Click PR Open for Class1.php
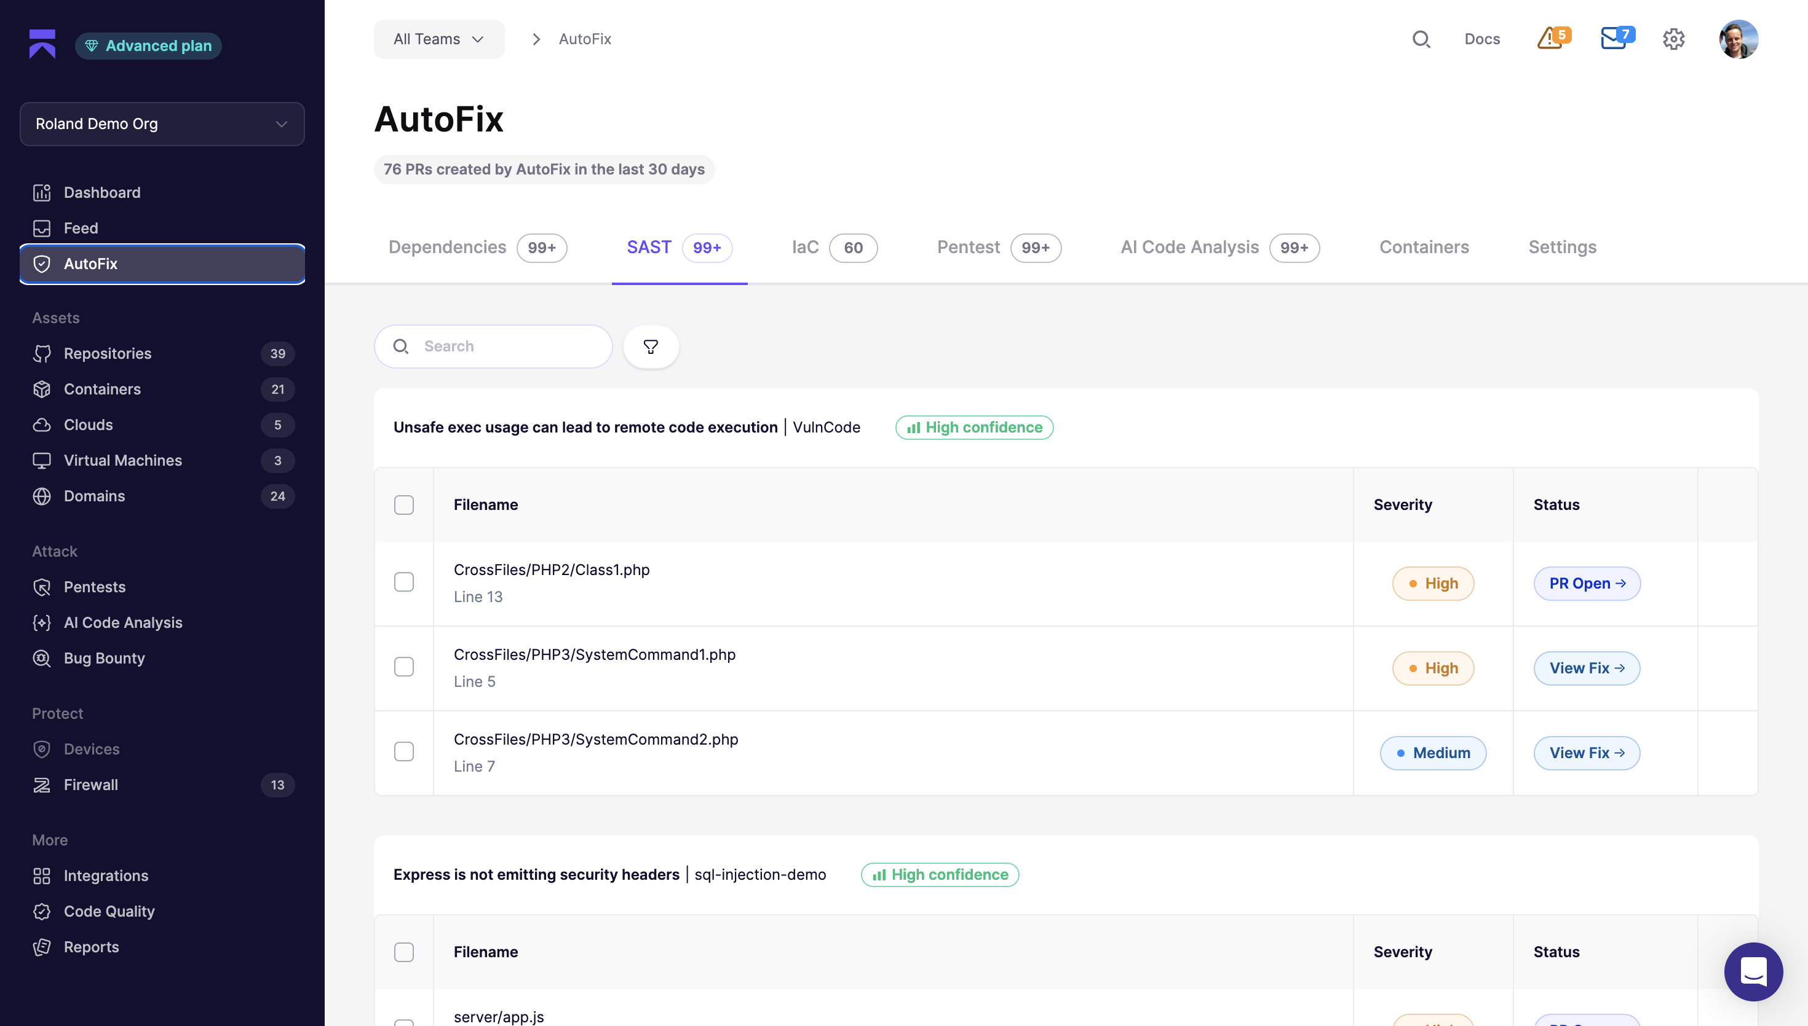This screenshot has height=1026, width=1808. tap(1587, 584)
